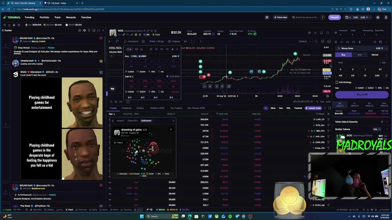Open Rewards in the top navigation
The width and height of the screenshot is (392, 220).
click(71, 17)
